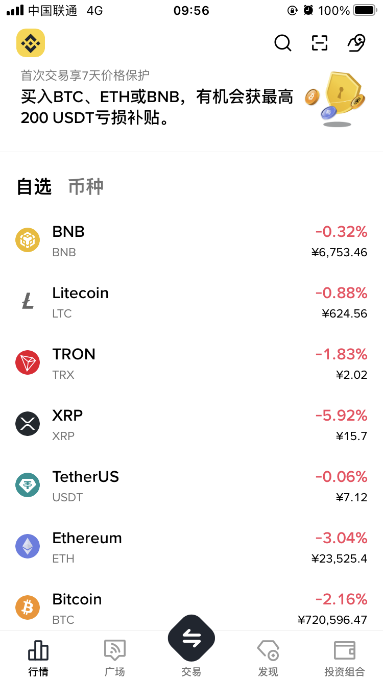The height and width of the screenshot is (681, 383).
Task: Open the 广场 bottom tab
Action: coord(115,658)
